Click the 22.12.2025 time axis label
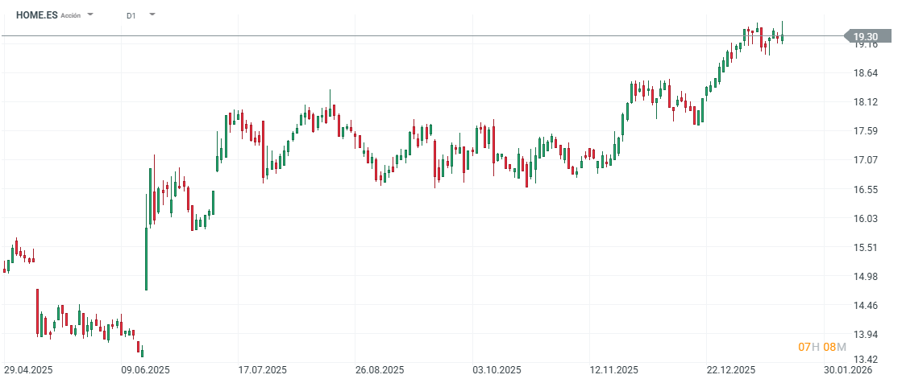Image resolution: width=902 pixels, height=383 pixels. click(x=730, y=369)
